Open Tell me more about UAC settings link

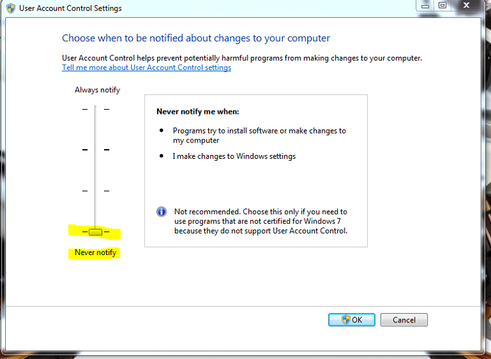(147, 68)
